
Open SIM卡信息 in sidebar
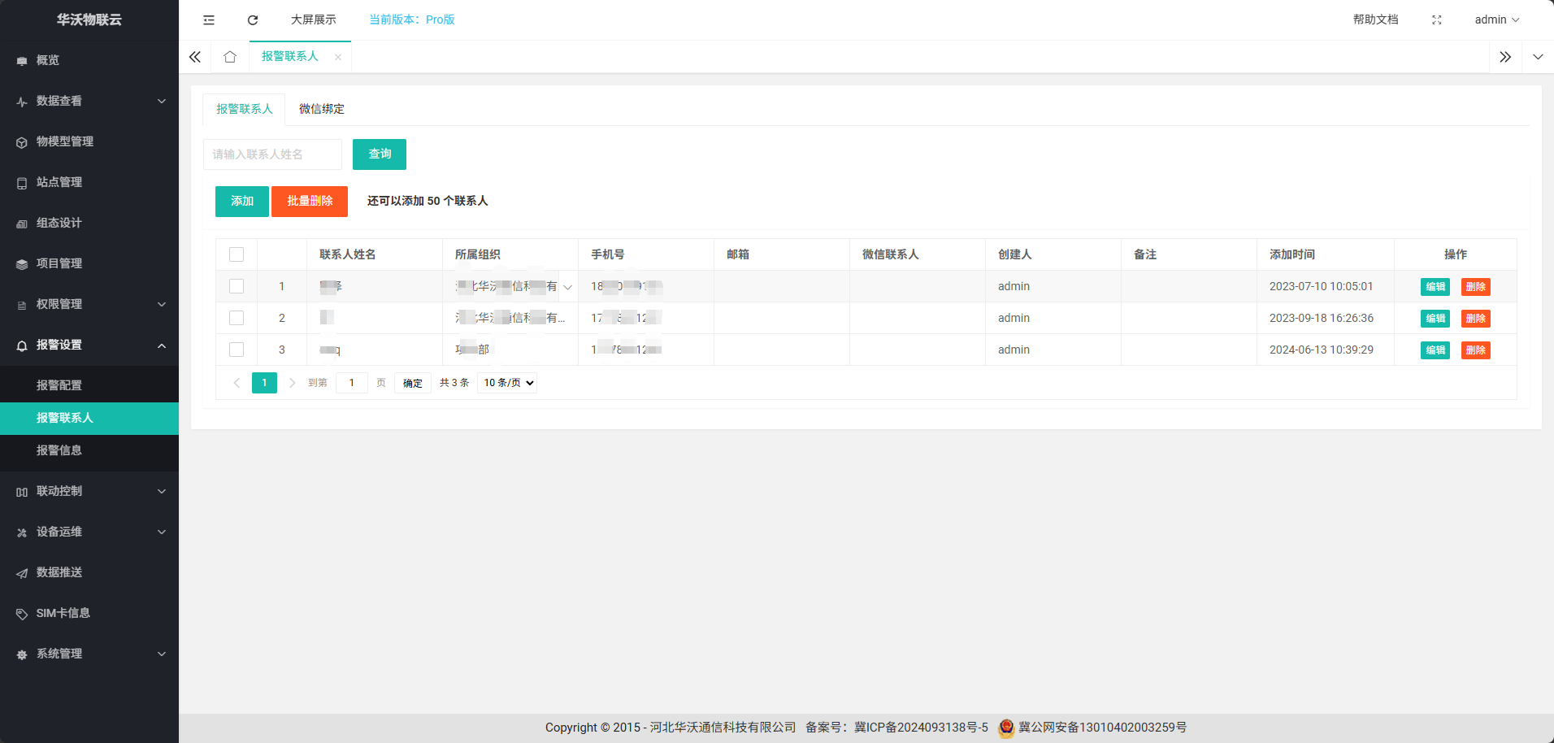[89, 613]
